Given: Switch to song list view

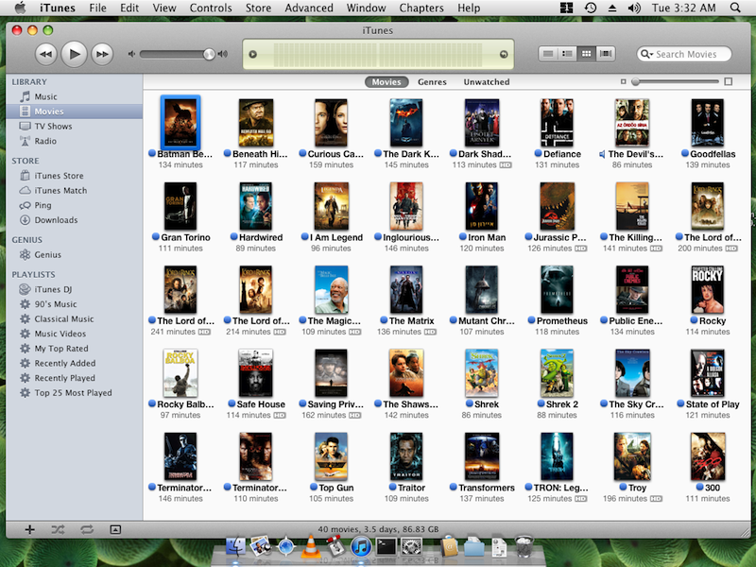Looking at the screenshot, I should tap(548, 54).
